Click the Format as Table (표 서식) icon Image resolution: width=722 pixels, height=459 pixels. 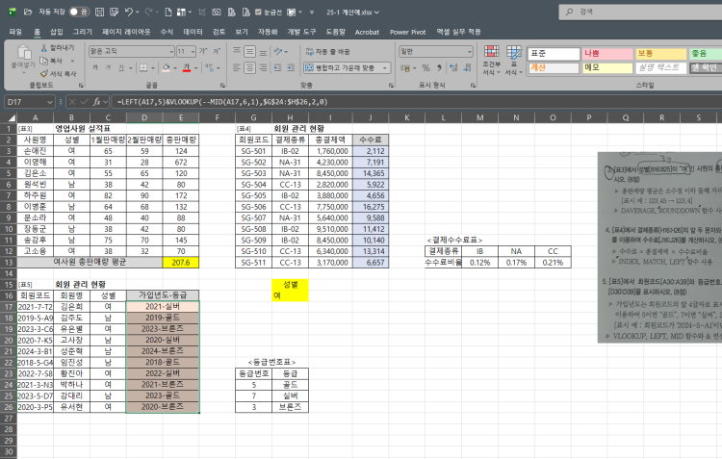point(513,61)
